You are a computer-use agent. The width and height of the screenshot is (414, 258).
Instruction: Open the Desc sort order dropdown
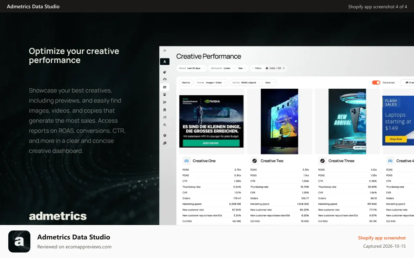(270, 83)
